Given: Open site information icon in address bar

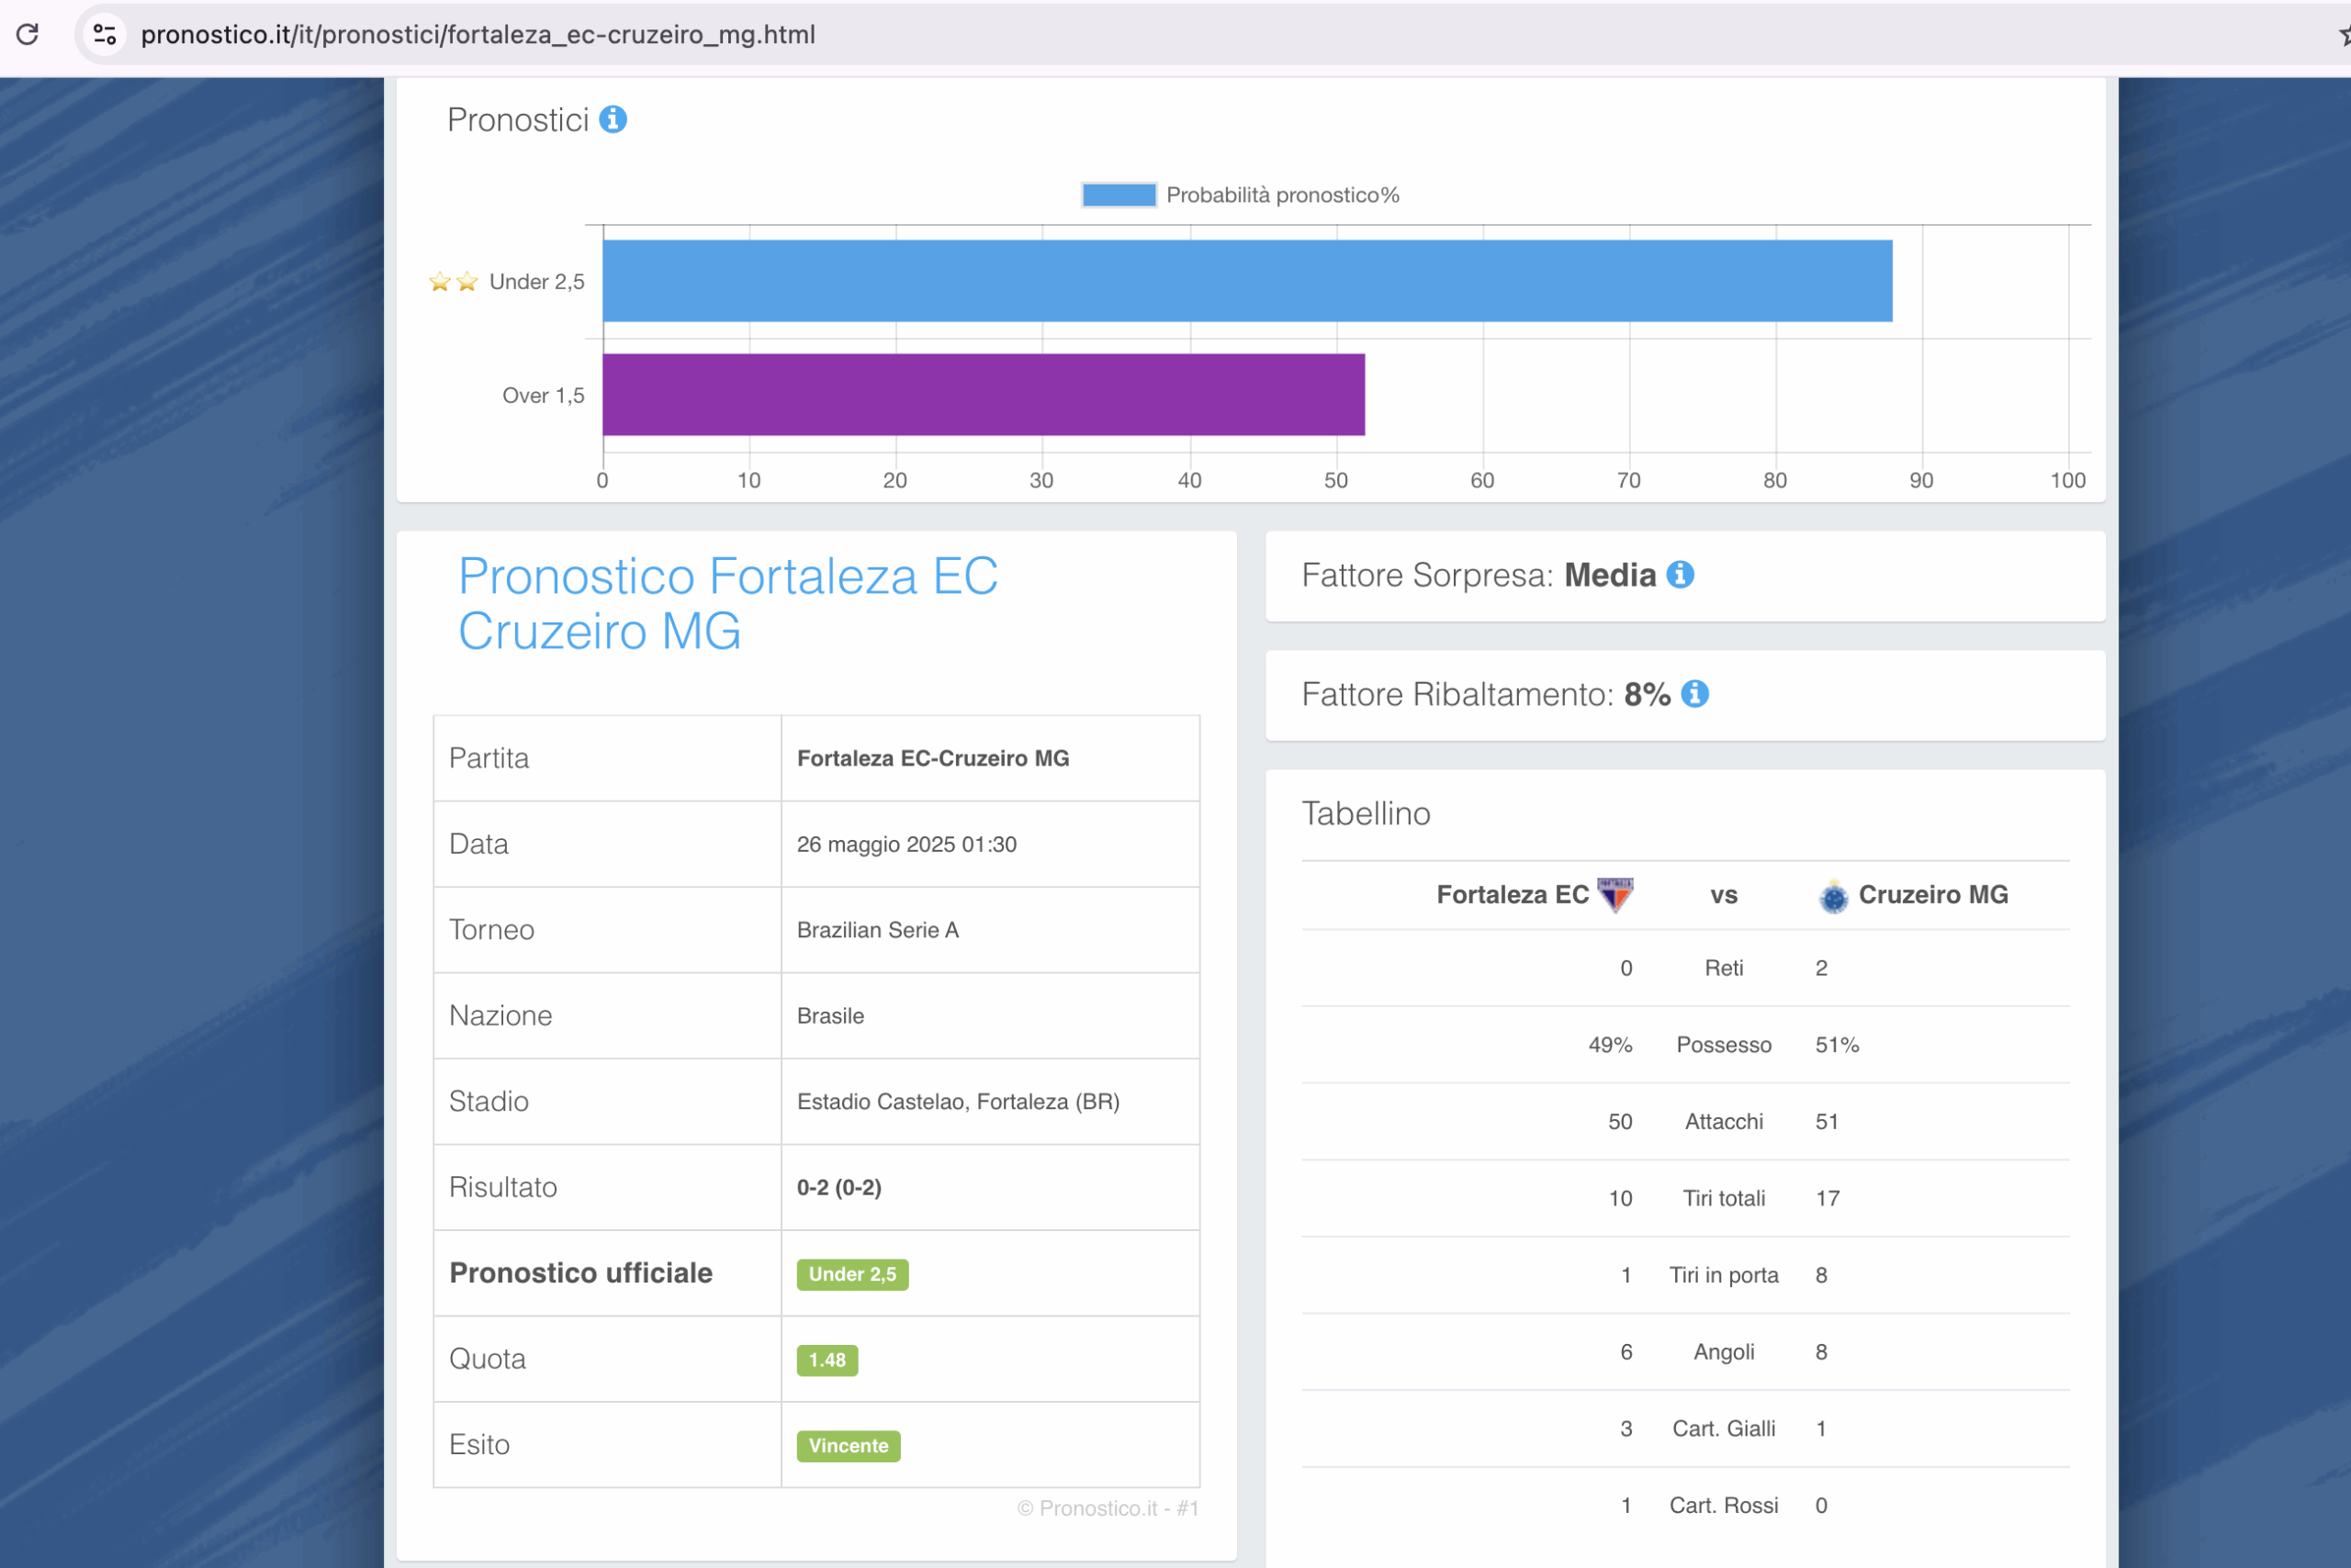Looking at the screenshot, I should (x=105, y=34).
